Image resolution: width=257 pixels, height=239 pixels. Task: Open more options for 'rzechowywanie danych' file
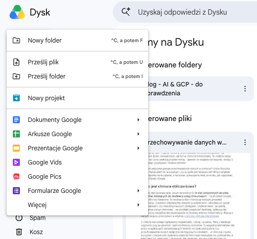(245, 142)
